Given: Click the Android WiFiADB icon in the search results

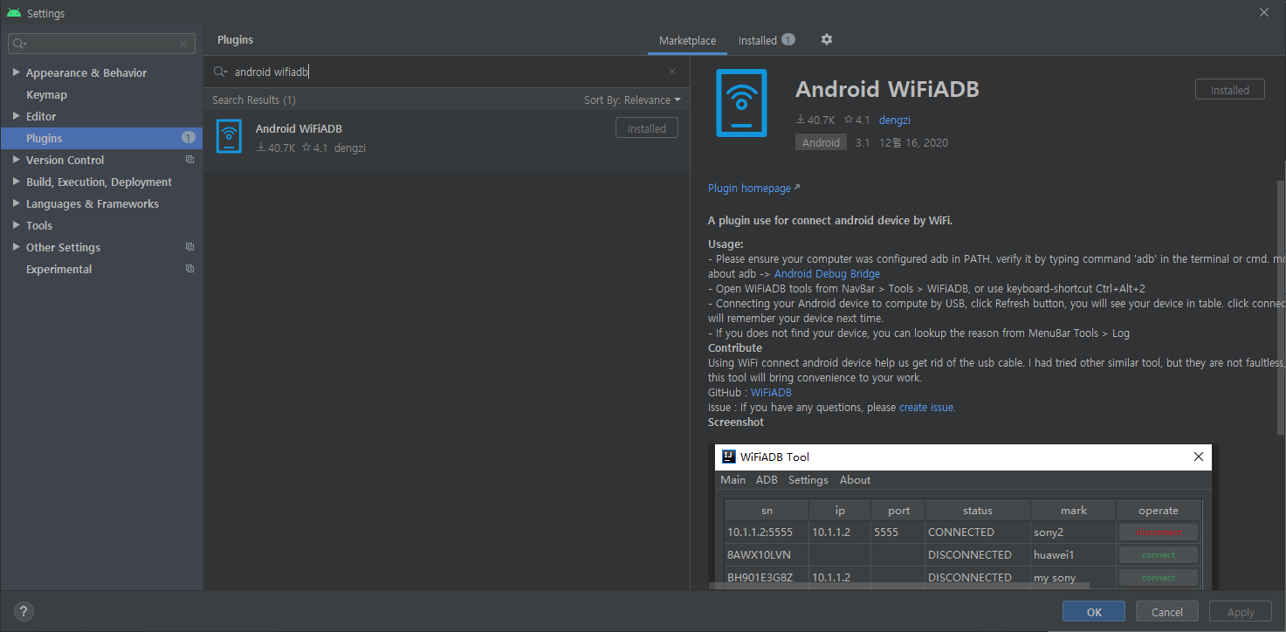Looking at the screenshot, I should [x=229, y=136].
